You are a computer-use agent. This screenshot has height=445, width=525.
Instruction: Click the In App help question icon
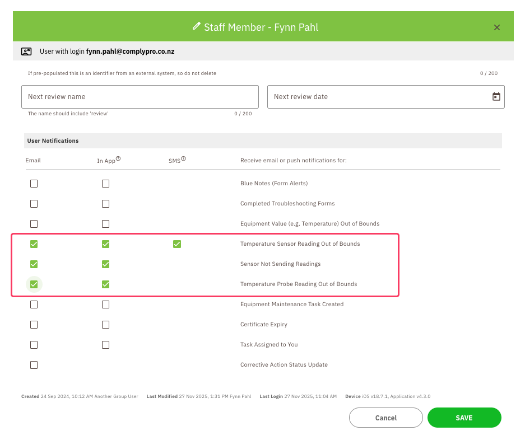coord(118,158)
